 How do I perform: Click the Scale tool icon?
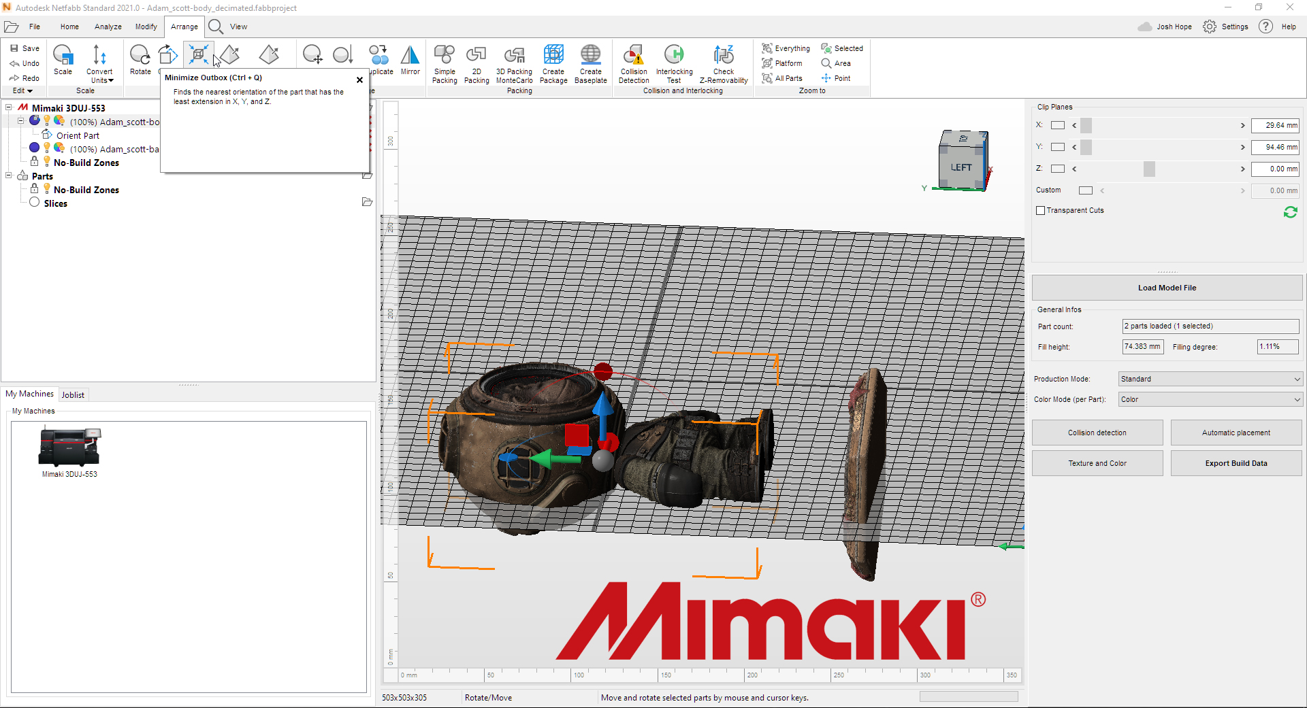(63, 56)
